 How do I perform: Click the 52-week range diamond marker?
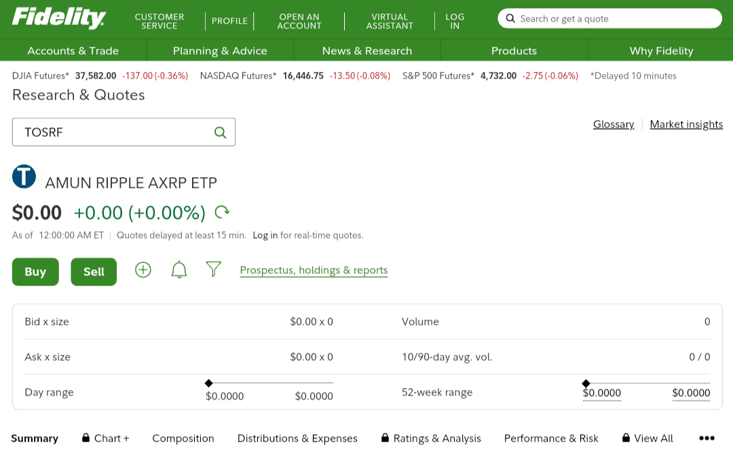click(x=586, y=383)
